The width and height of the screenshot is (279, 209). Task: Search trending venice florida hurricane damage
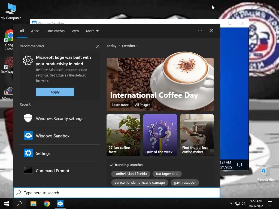140,183
